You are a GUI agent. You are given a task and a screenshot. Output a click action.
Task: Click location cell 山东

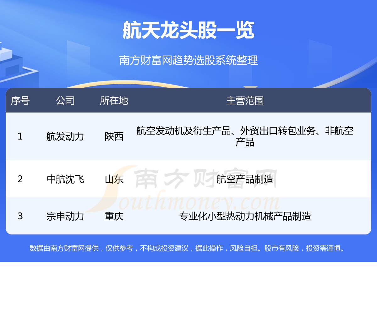point(114,179)
